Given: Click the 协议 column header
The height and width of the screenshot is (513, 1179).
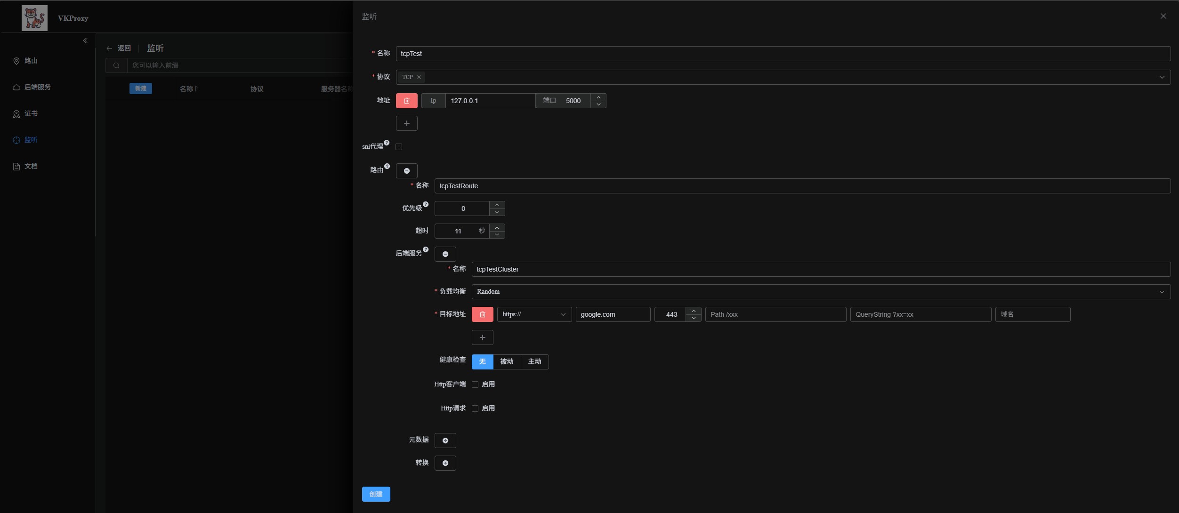Looking at the screenshot, I should [257, 89].
